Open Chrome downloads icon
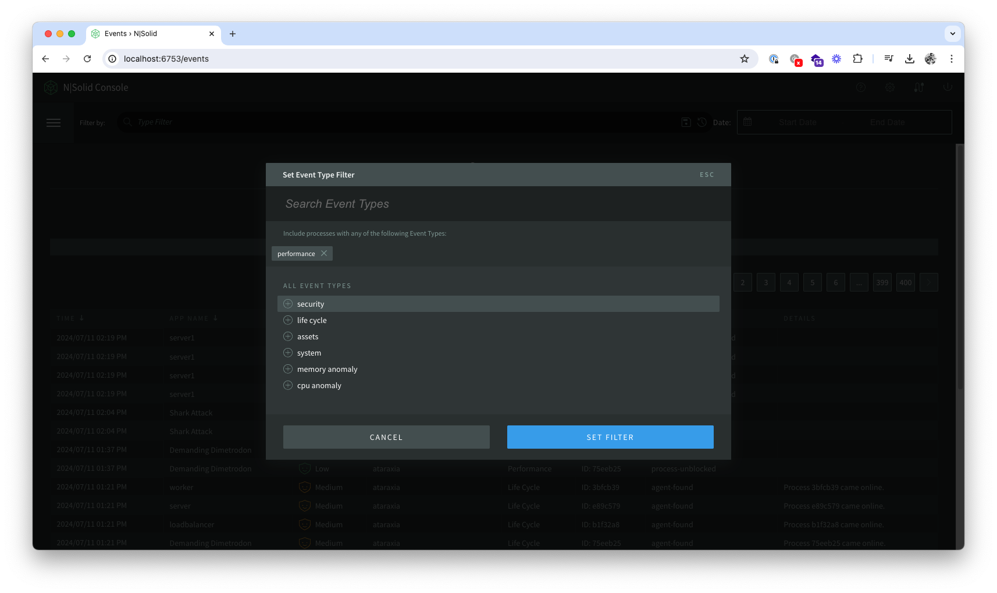997x593 pixels. [x=910, y=59]
